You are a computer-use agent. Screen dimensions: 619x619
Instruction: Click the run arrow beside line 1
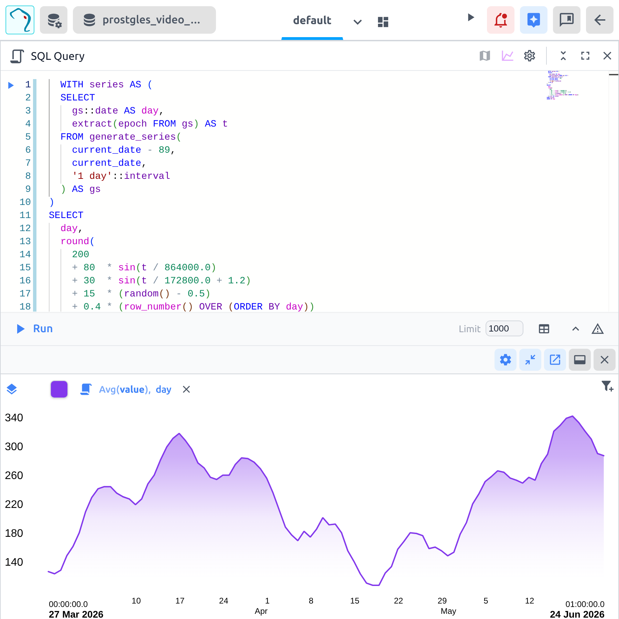11,85
